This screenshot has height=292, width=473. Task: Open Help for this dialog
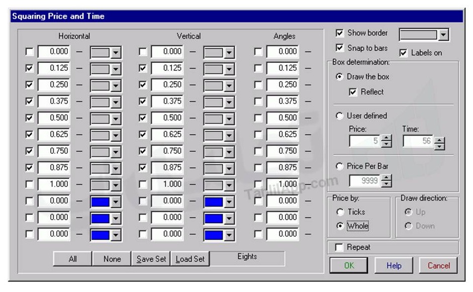(394, 265)
